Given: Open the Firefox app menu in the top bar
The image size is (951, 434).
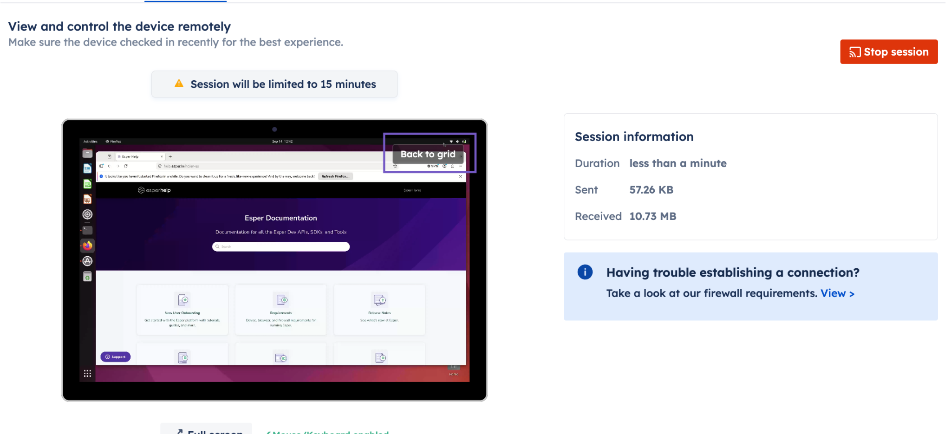Looking at the screenshot, I should [x=113, y=142].
